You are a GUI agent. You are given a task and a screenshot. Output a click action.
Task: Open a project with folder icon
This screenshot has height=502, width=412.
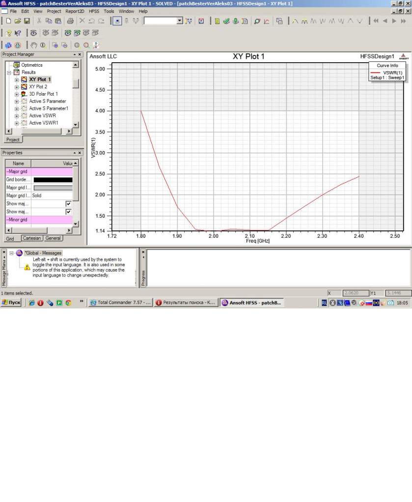(18, 21)
